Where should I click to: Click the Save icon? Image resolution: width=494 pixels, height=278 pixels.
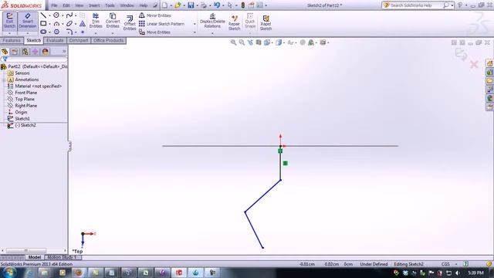[191, 5]
